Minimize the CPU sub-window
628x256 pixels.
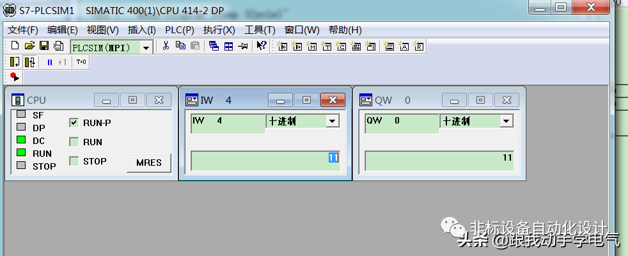[x=107, y=100]
